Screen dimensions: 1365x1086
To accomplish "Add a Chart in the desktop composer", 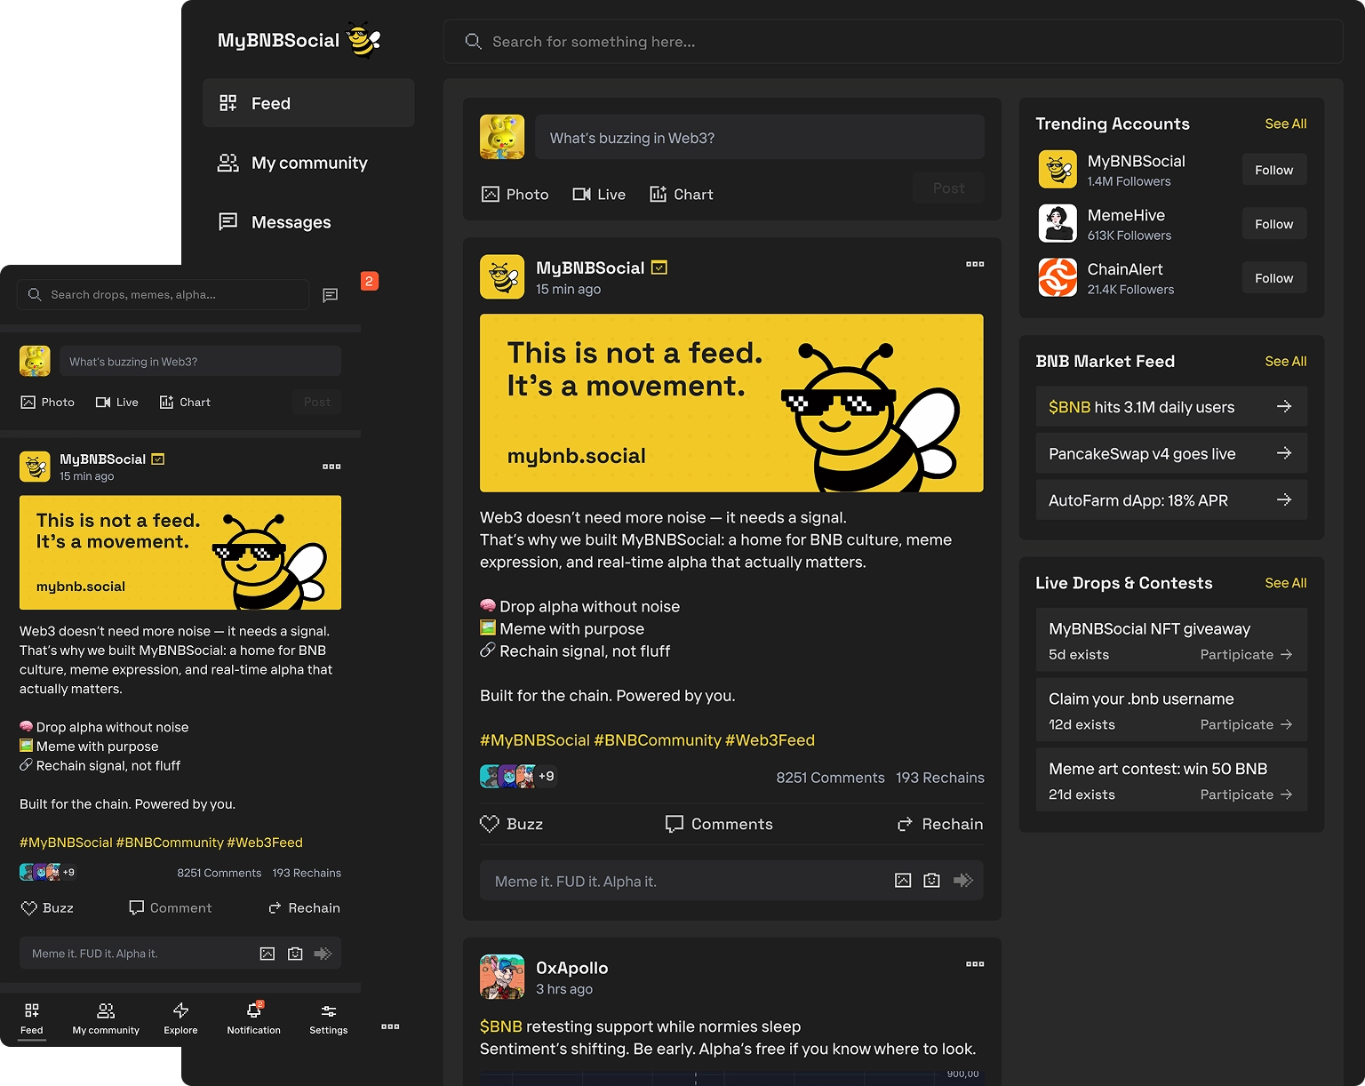I will point(682,194).
